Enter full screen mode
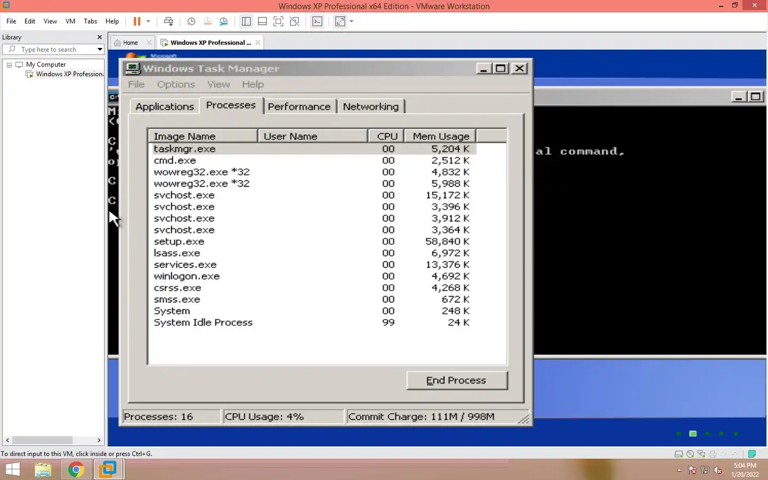Image resolution: width=768 pixels, height=480 pixels. click(x=278, y=21)
